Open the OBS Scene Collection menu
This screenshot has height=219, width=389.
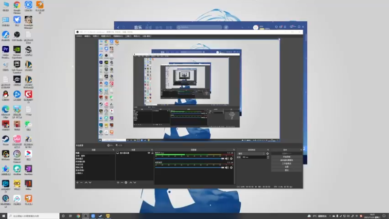(118, 36)
